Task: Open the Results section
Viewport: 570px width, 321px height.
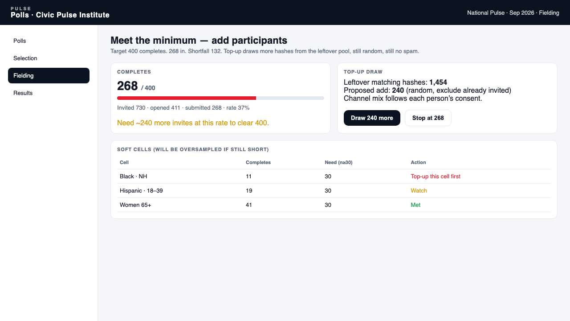Action: pos(49,93)
